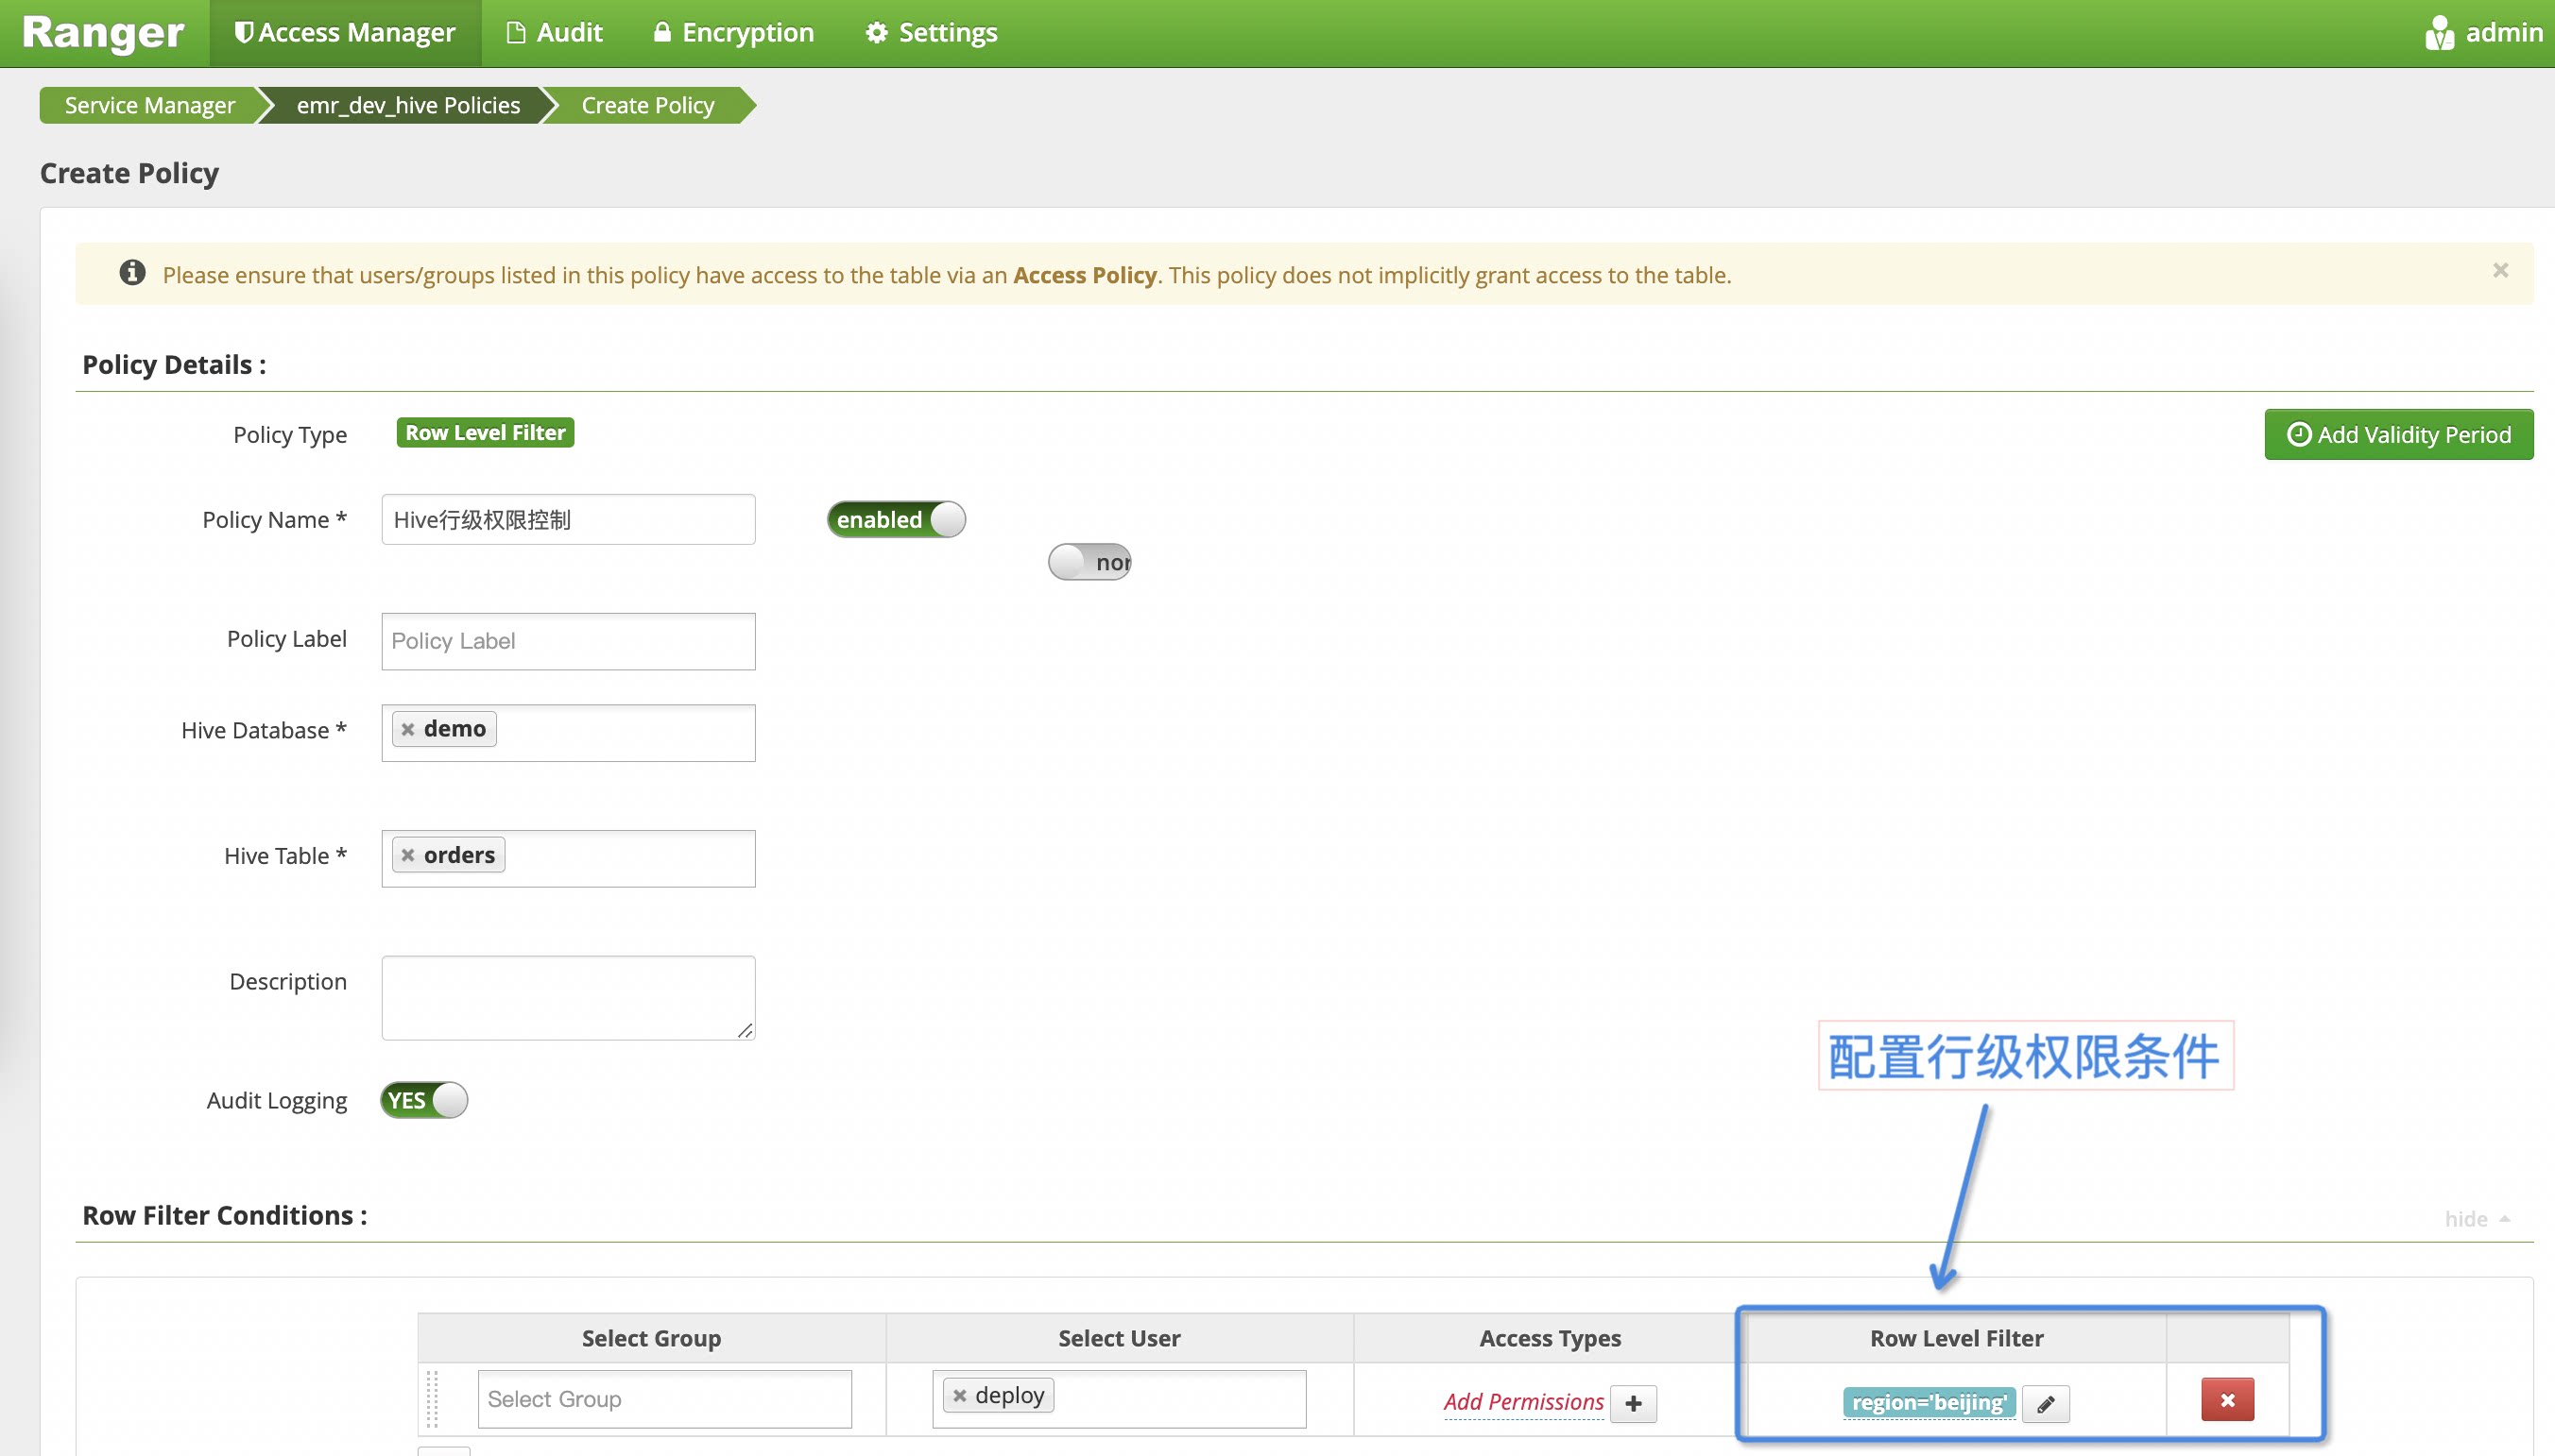Click the admin user icon

click(x=2439, y=33)
